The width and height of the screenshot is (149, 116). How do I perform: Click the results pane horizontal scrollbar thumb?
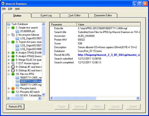click(75, 98)
